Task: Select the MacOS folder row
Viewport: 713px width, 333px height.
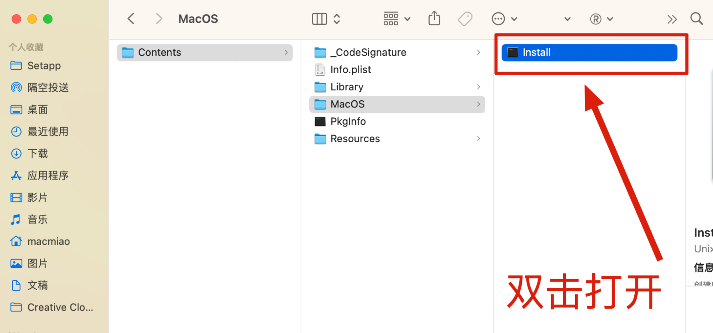Action: click(x=397, y=104)
